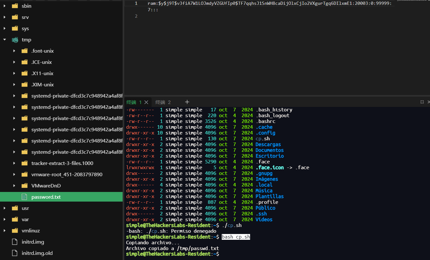This screenshot has height=260, width=430.
Task: Click 'Vídeos' in the terminal listing
Action: coord(264,220)
